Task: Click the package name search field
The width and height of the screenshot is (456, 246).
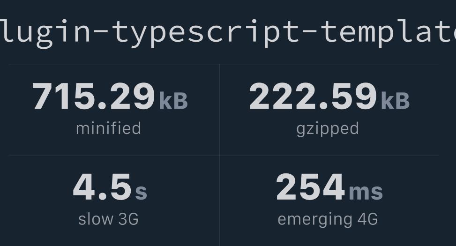Action: pos(228,33)
